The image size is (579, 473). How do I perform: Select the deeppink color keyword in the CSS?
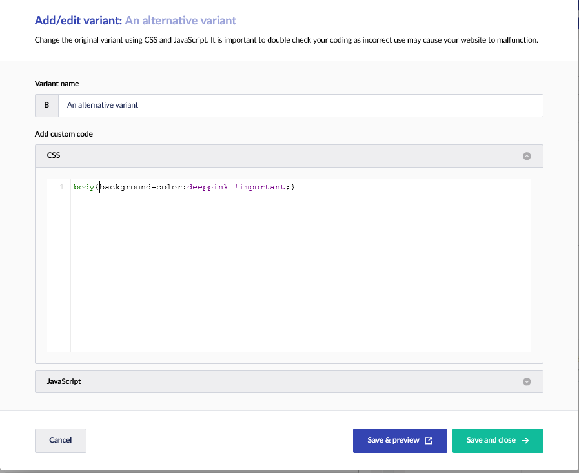click(x=208, y=187)
